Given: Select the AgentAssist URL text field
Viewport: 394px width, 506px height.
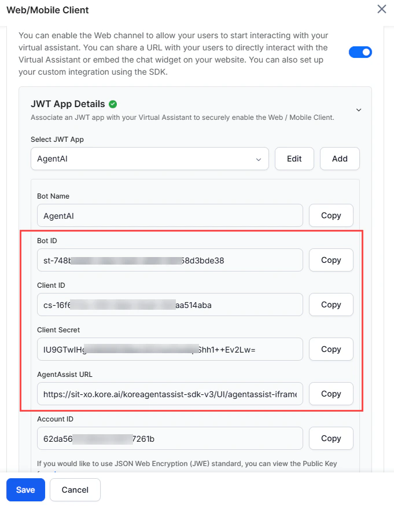Looking at the screenshot, I should (168, 394).
